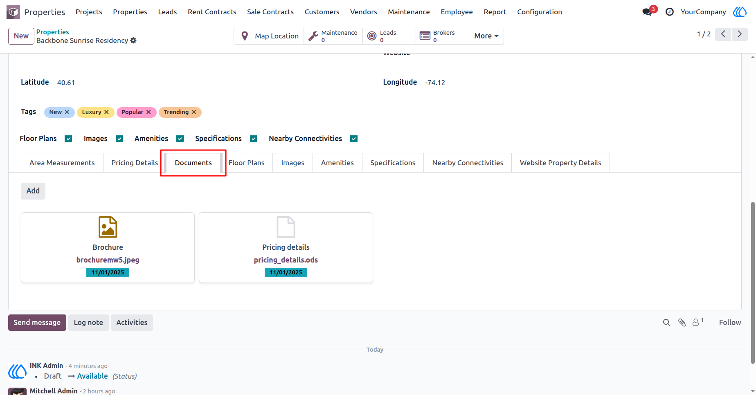Click the New record button
756x395 pixels.
click(x=21, y=36)
